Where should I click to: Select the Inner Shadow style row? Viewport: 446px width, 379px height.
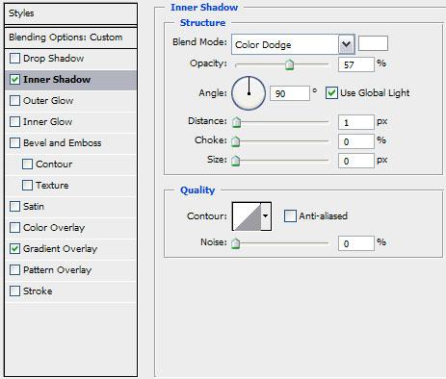coord(70,80)
